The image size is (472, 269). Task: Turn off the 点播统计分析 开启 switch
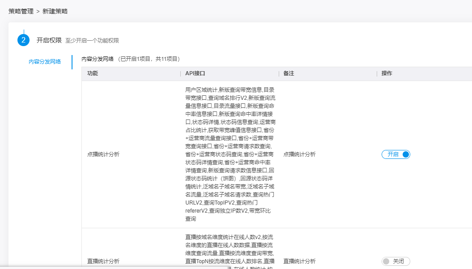(396, 154)
